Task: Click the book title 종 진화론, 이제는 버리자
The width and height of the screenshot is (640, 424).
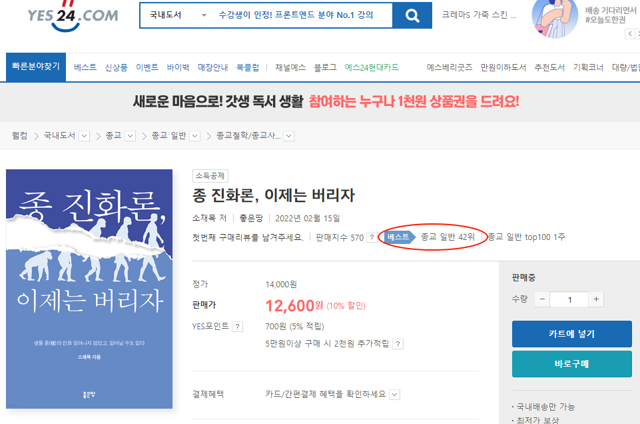Action: pos(274,195)
